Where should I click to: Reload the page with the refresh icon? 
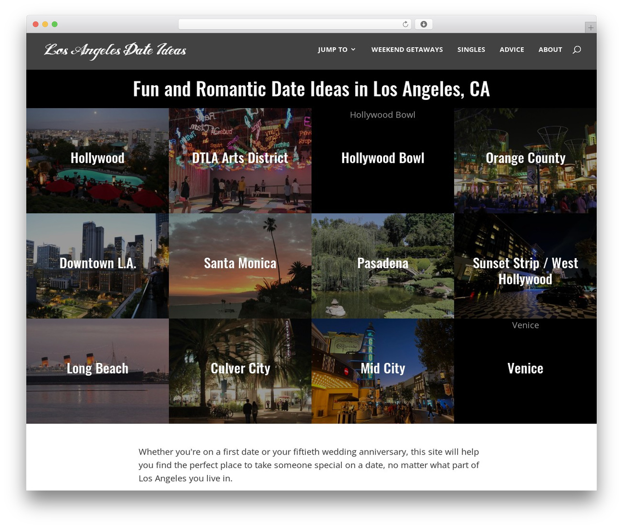pos(405,24)
